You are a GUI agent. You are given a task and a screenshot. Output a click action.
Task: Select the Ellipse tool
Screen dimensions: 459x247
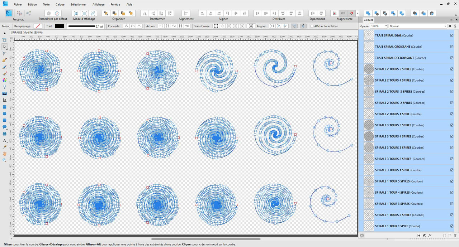[5, 113]
